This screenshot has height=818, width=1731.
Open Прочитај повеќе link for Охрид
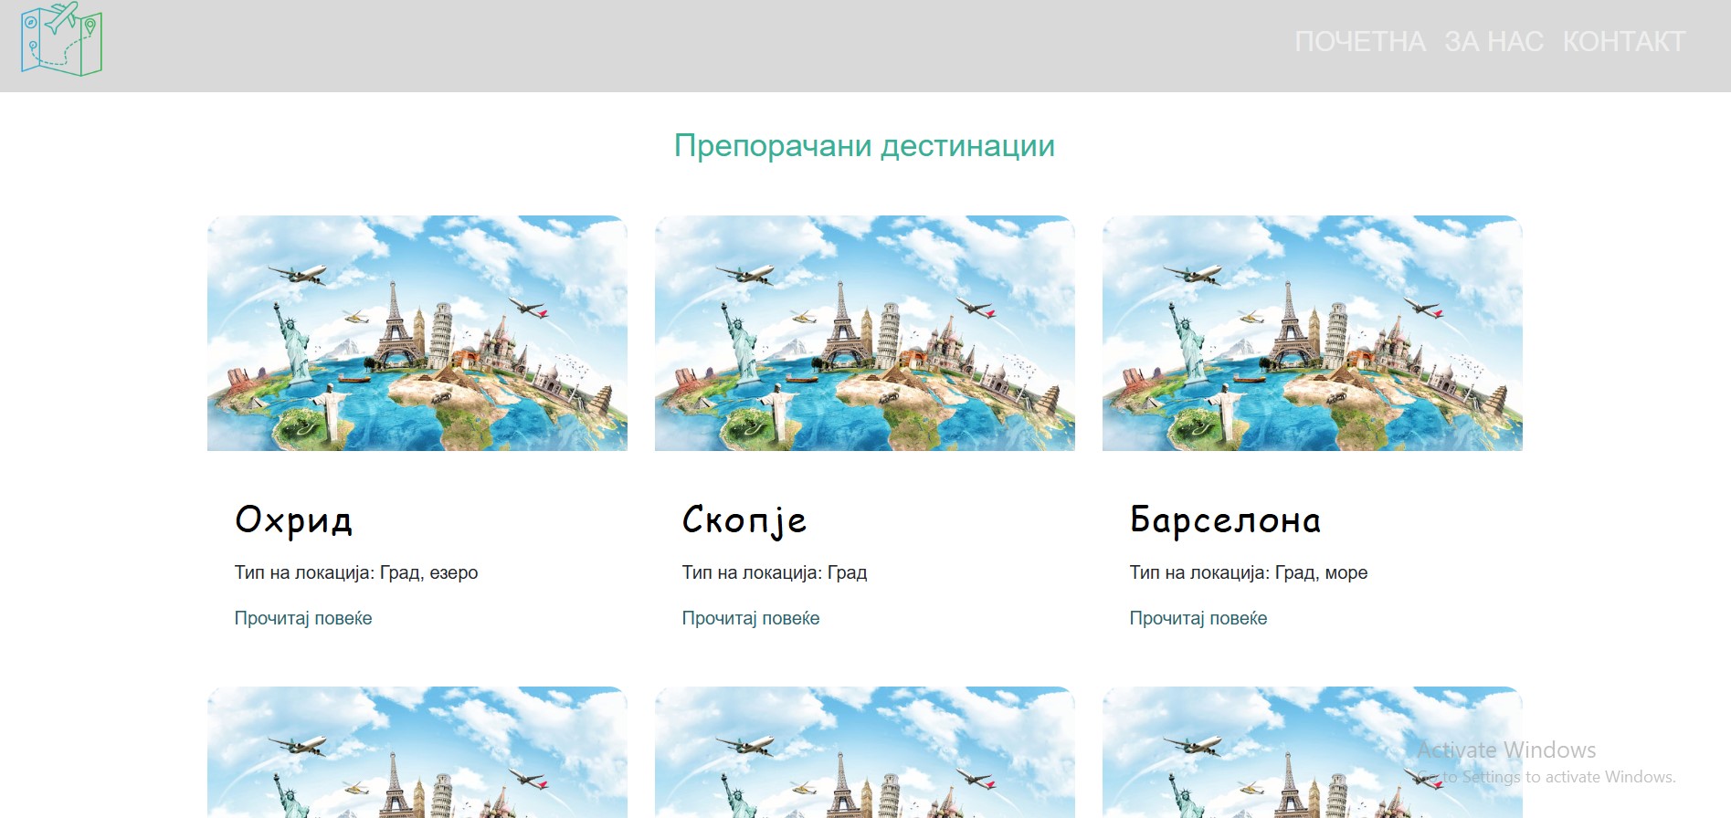(x=303, y=618)
